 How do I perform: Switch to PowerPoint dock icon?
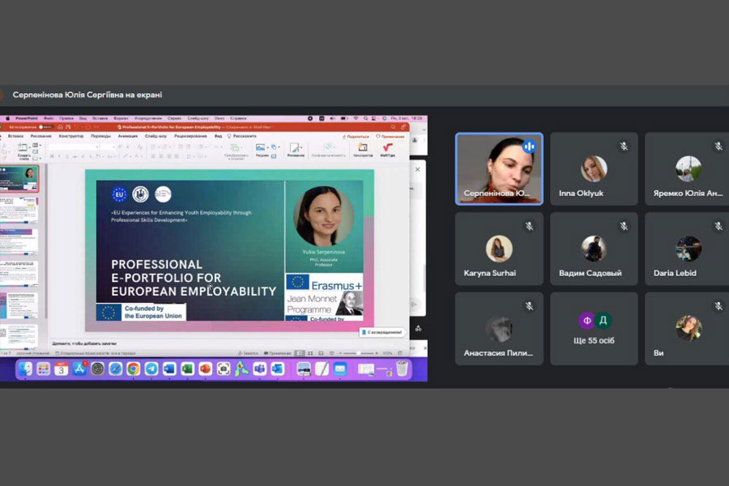click(206, 369)
